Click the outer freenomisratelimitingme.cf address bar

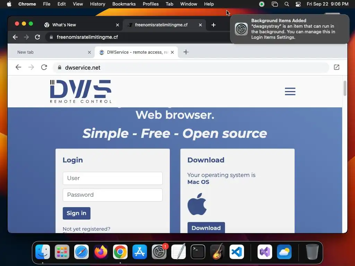pos(138,37)
